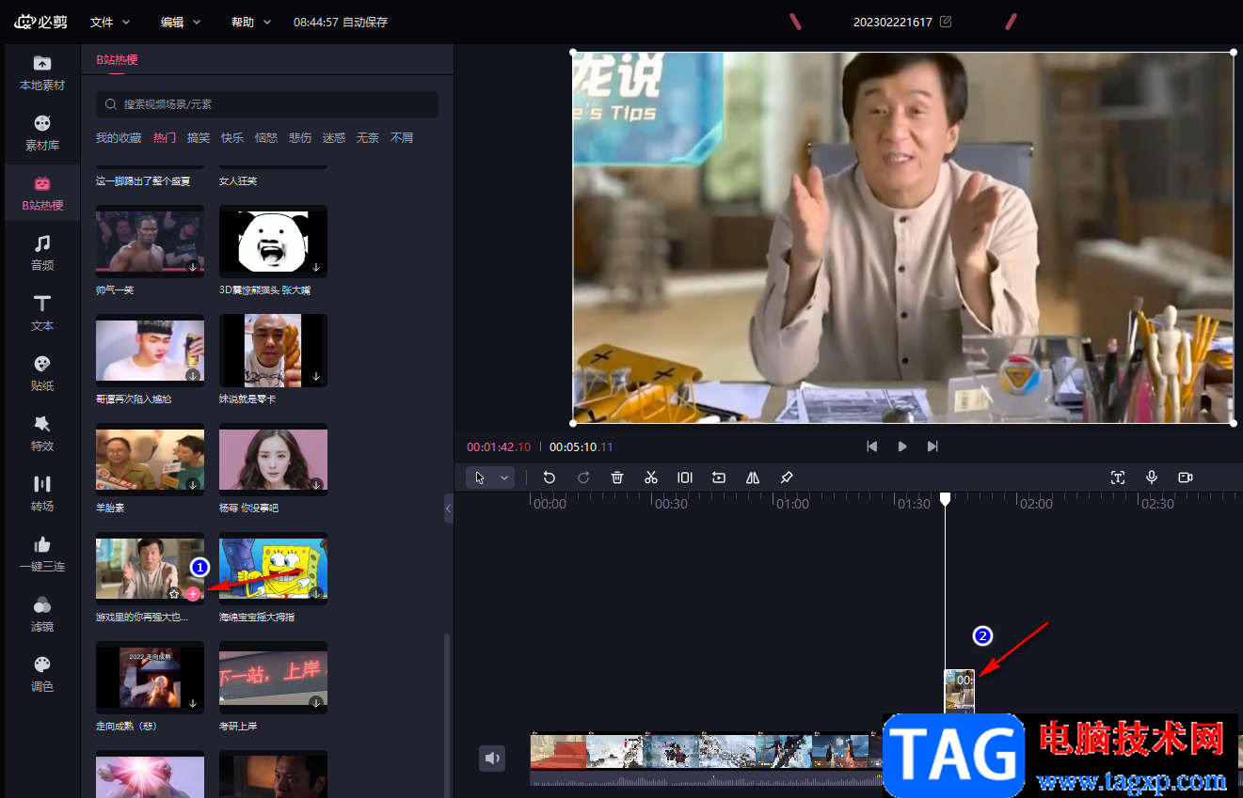The image size is (1243, 798).
Task: Select the B站热梗 sidebar section
Action: click(42, 193)
